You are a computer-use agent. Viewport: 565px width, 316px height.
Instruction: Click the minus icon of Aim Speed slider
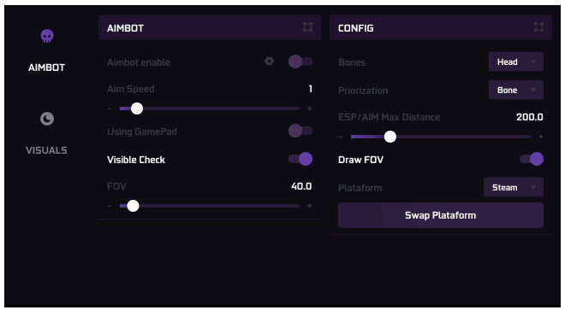click(110, 108)
